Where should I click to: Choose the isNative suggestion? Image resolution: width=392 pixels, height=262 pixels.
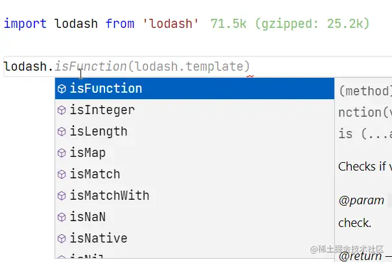click(195, 239)
